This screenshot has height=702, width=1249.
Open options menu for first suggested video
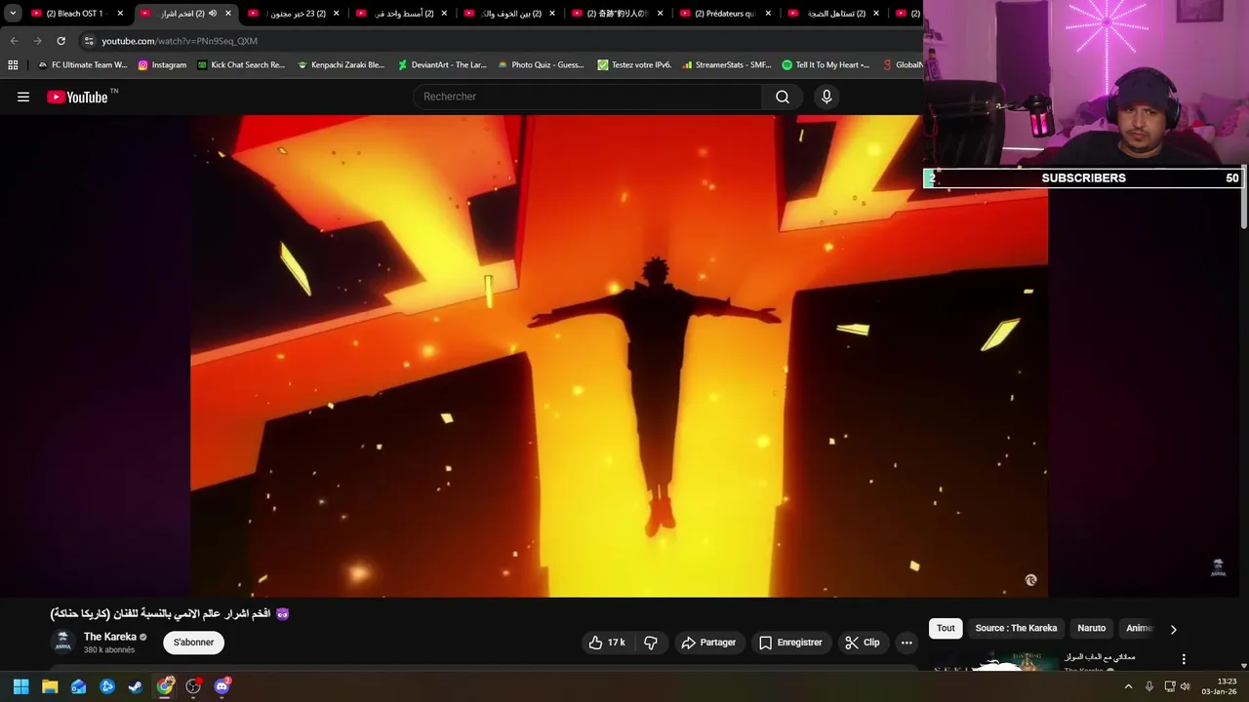click(1184, 660)
